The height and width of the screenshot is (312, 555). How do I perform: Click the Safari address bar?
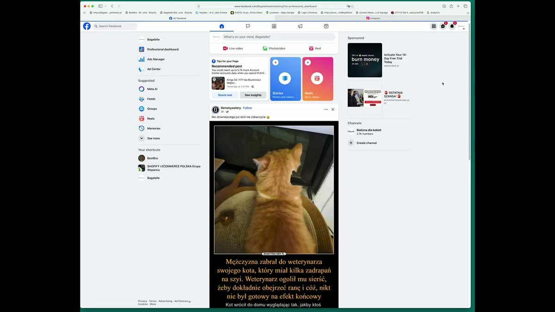(x=275, y=6)
